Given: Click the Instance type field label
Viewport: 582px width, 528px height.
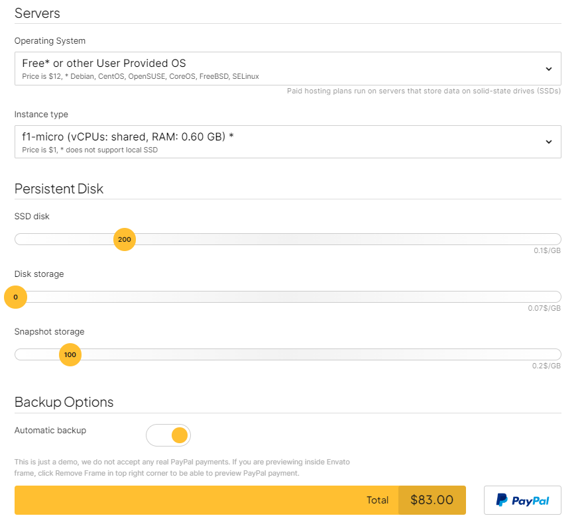Looking at the screenshot, I should pyautogui.click(x=41, y=115).
